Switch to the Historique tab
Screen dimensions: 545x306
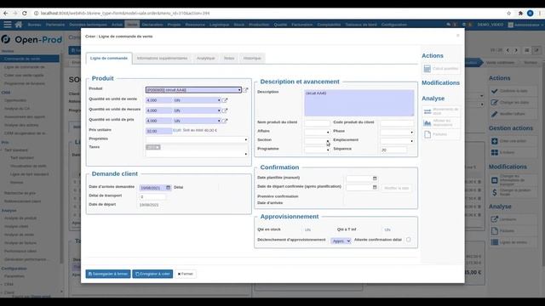[x=252, y=59]
